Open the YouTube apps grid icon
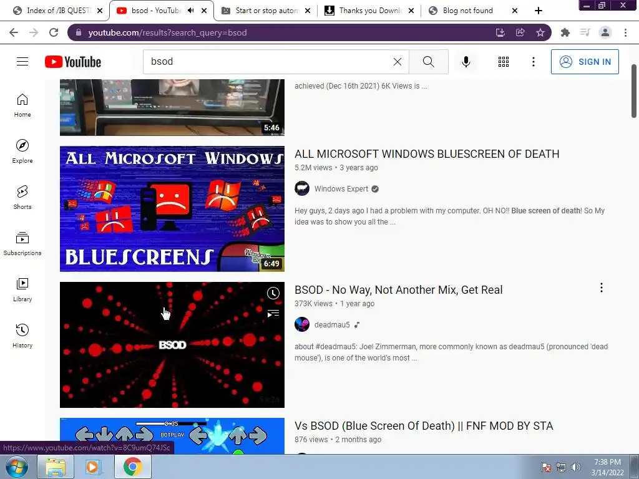The width and height of the screenshot is (639, 479). tap(504, 62)
